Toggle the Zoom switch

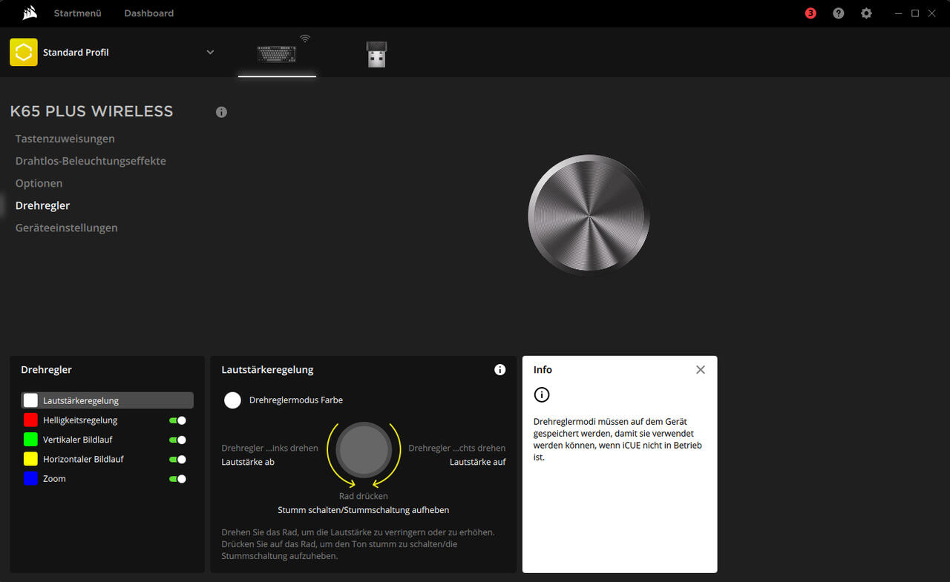[177, 479]
